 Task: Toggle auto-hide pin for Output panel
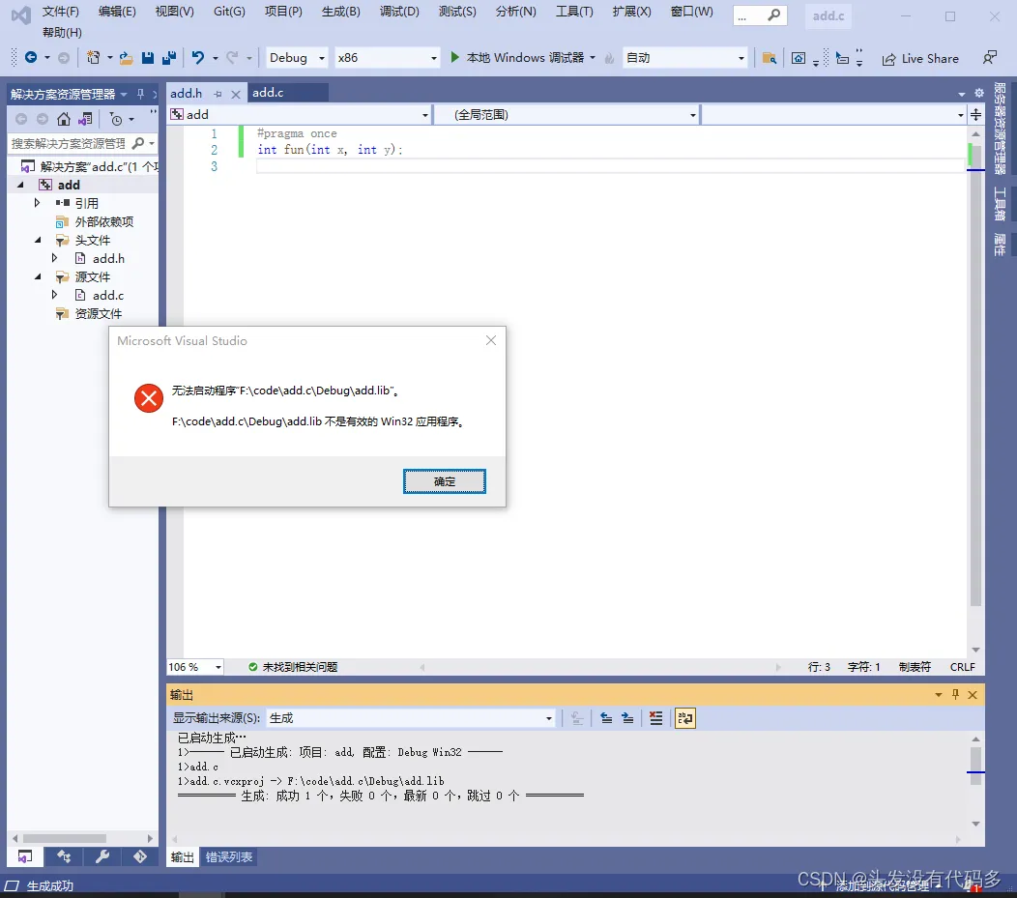pos(955,694)
